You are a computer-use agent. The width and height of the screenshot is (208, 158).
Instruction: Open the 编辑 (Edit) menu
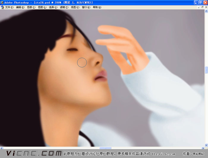pos(20,7)
